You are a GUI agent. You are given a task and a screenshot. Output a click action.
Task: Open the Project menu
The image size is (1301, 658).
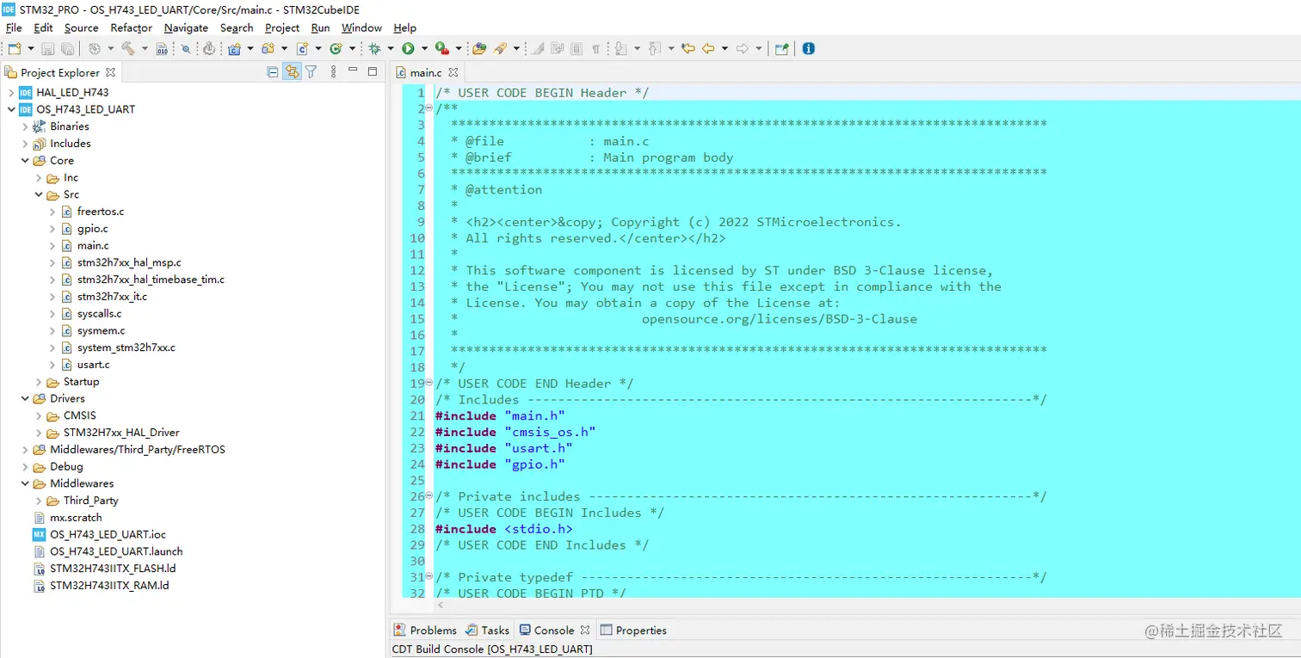[282, 28]
